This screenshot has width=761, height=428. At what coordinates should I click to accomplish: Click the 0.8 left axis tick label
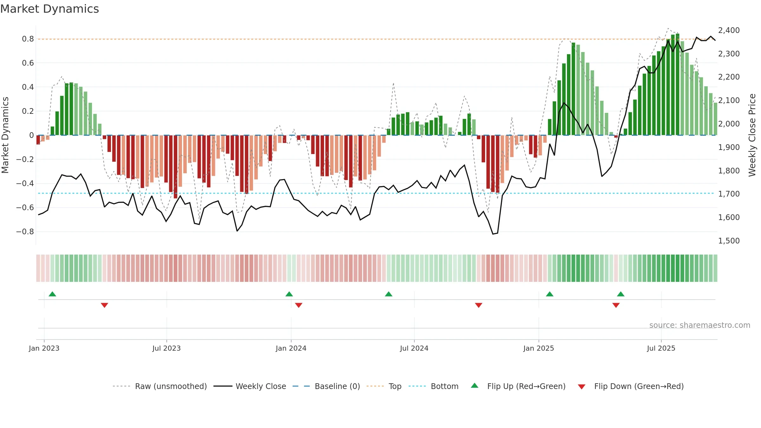28,39
